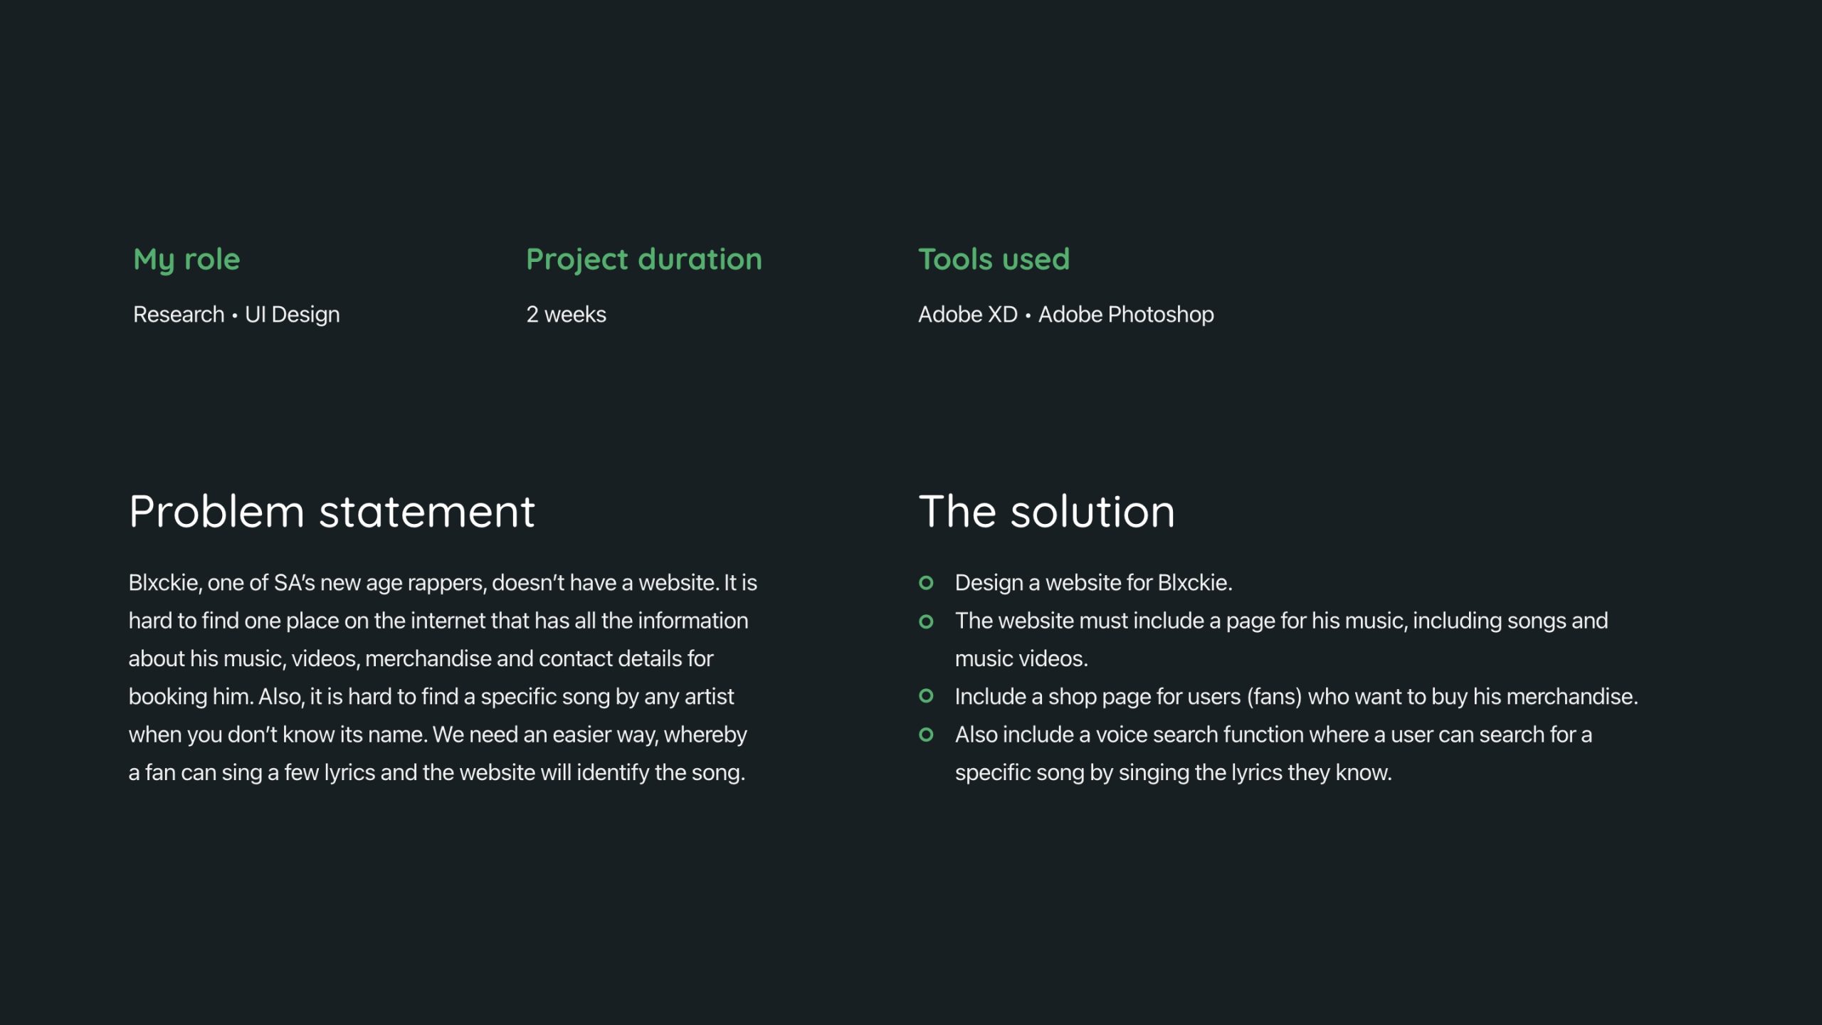Select the green "Tools used" heading
Screen dimensions: 1822x1025
[x=994, y=259]
